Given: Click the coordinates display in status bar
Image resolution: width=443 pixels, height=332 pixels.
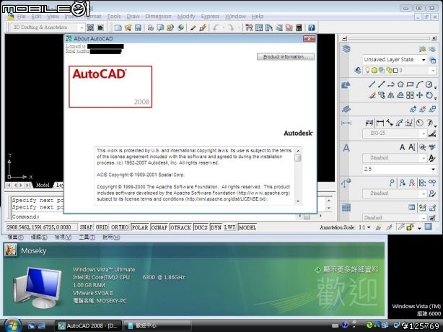Looking at the screenshot, I should click(42, 227).
